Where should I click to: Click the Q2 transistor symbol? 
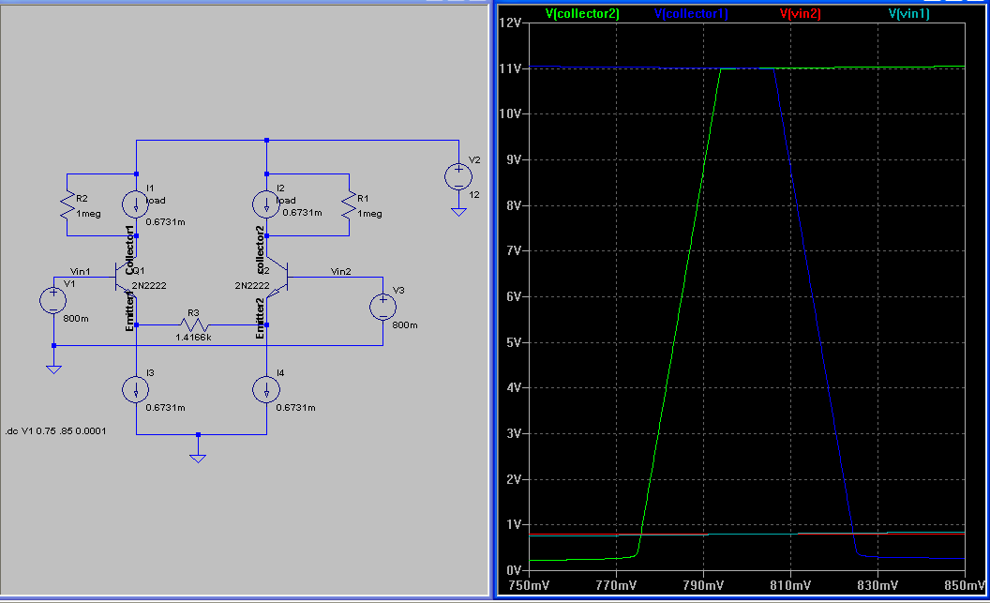coord(277,278)
